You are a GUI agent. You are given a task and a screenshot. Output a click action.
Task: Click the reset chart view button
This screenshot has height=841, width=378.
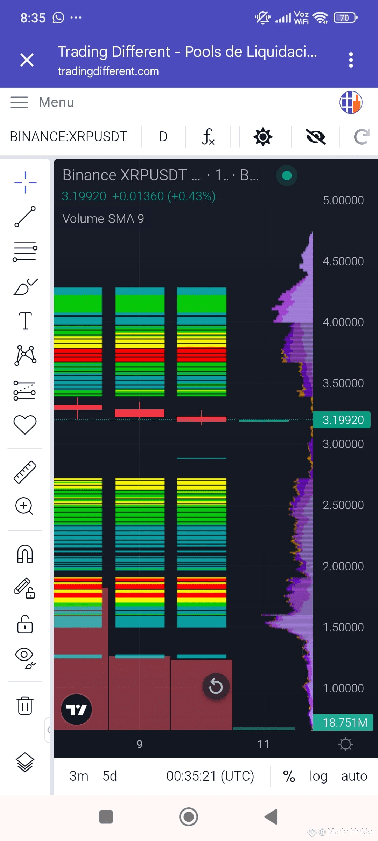(216, 686)
